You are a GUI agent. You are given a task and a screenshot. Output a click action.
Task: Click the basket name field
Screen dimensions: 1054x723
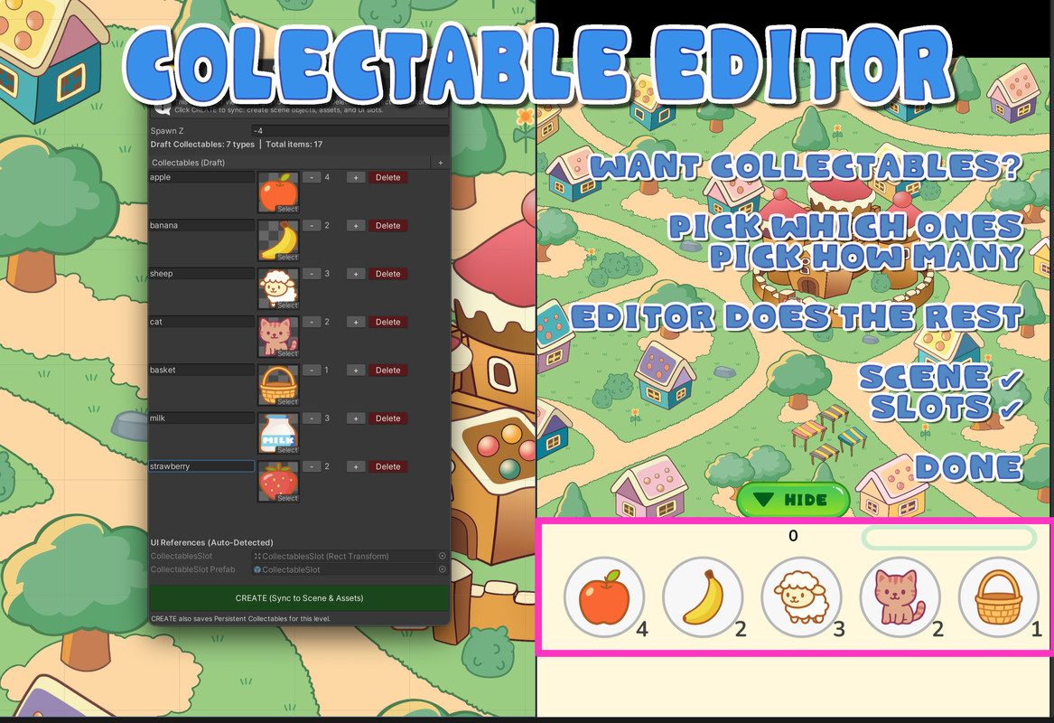tap(201, 370)
